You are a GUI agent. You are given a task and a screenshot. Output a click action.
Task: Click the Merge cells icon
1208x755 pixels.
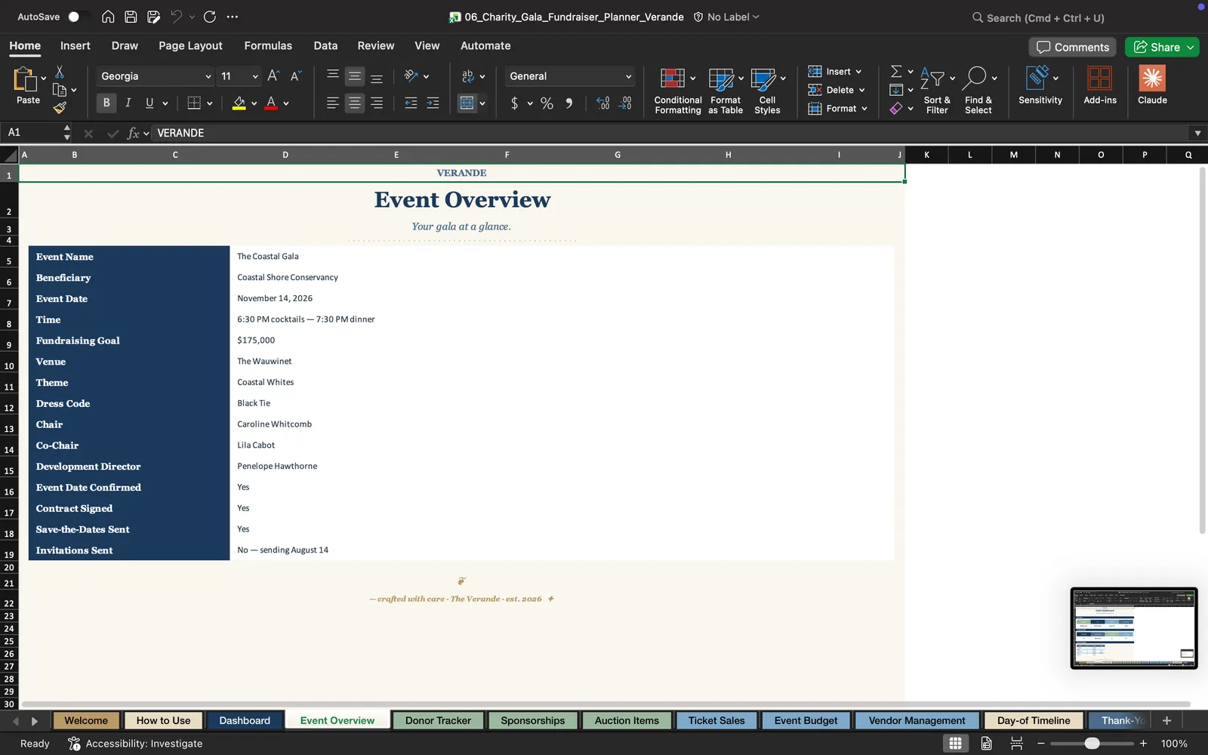(x=467, y=103)
